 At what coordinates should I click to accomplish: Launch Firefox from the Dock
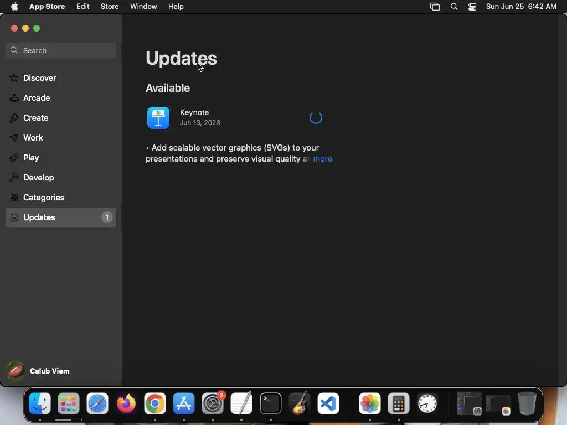tap(126, 403)
